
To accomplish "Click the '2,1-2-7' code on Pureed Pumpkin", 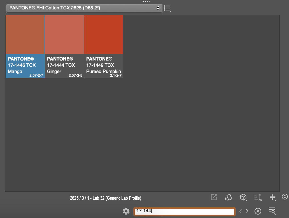I will [x=116, y=76].
